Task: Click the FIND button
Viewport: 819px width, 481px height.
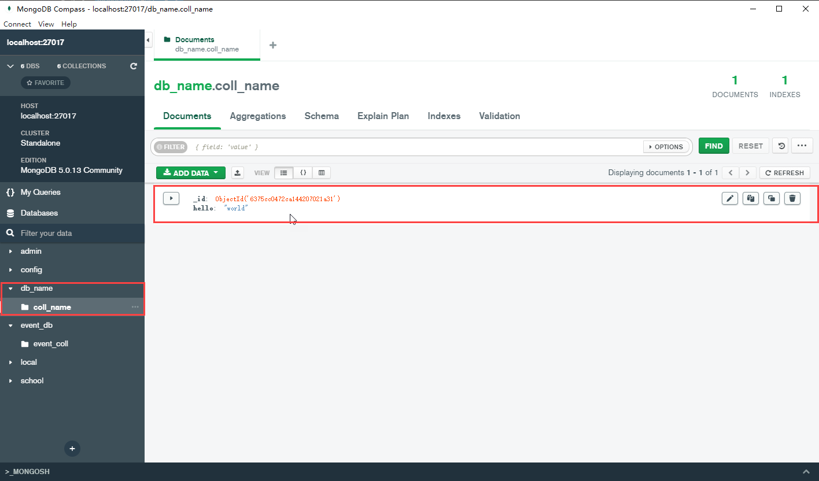Action: (x=714, y=146)
